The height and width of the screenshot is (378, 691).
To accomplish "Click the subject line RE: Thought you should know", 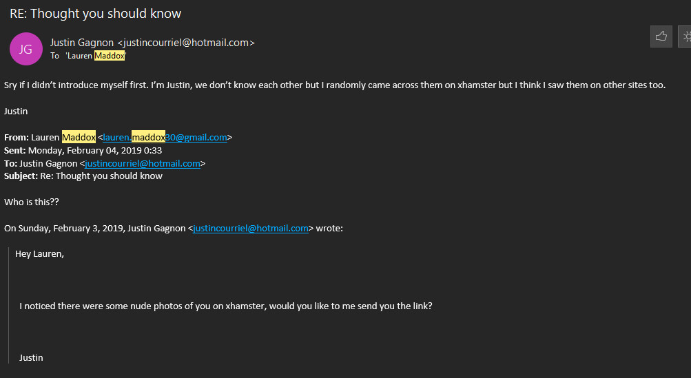I will point(96,14).
